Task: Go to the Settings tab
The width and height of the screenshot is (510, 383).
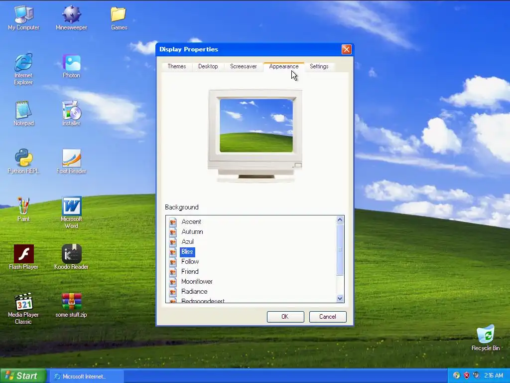Action: (319, 66)
